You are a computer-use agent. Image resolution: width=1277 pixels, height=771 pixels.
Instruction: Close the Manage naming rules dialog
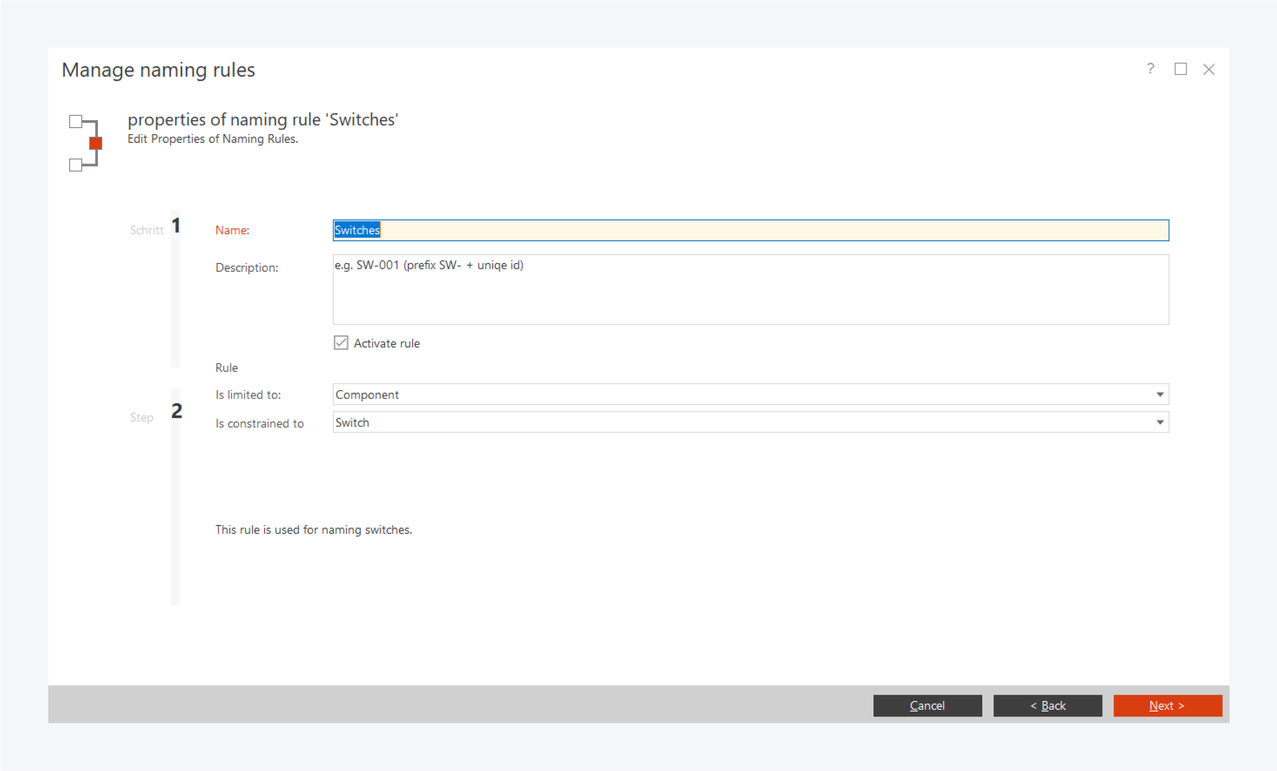[1209, 69]
